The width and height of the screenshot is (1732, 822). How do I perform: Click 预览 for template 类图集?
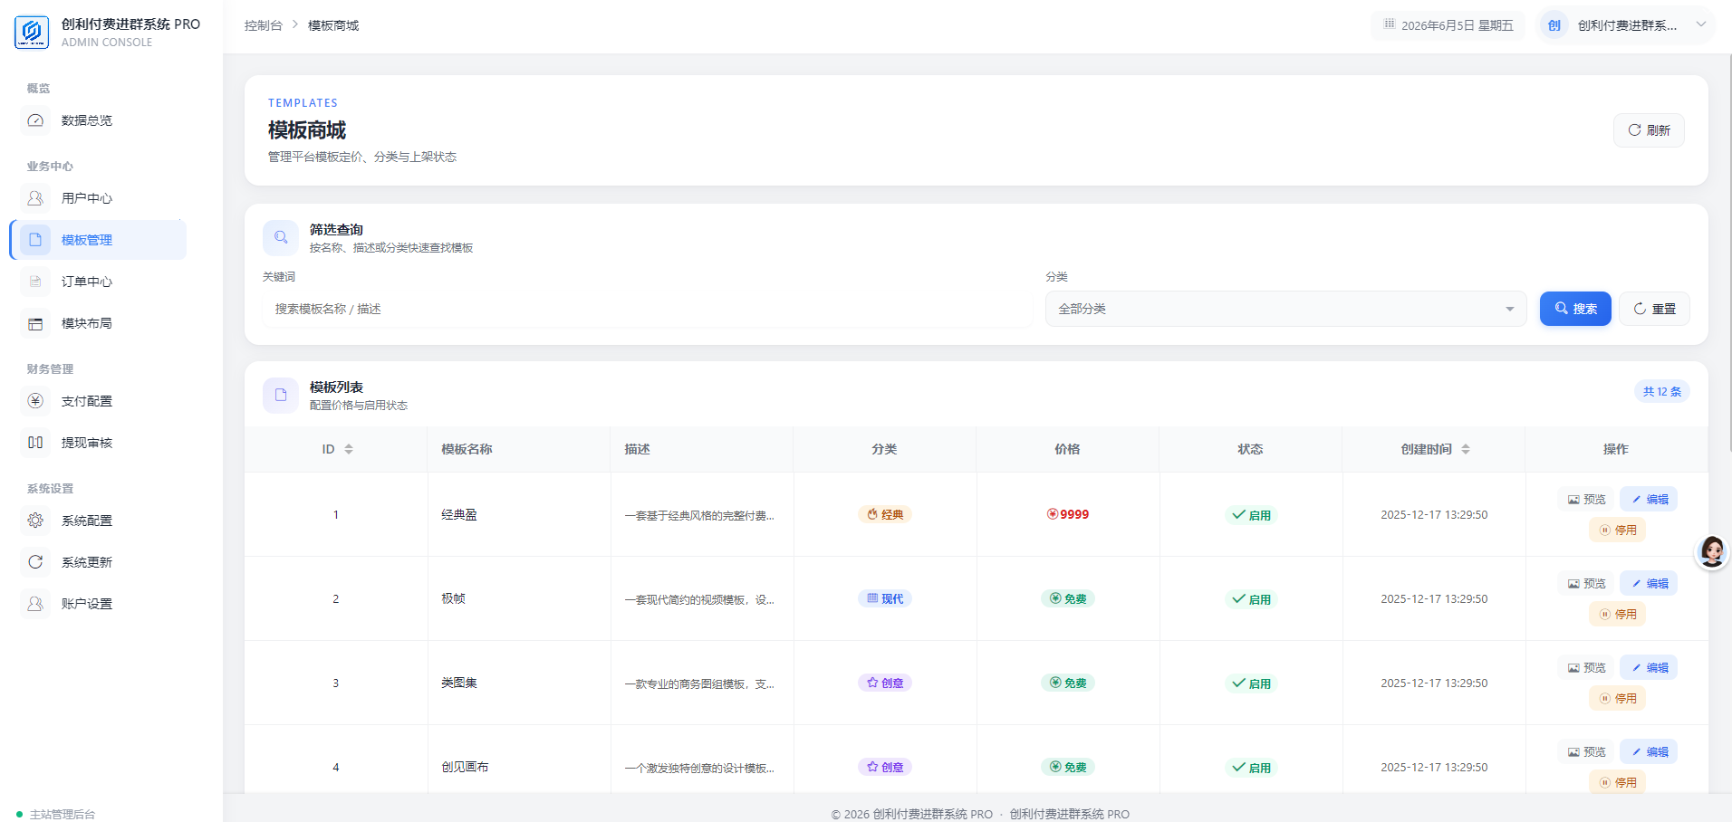1586,667
